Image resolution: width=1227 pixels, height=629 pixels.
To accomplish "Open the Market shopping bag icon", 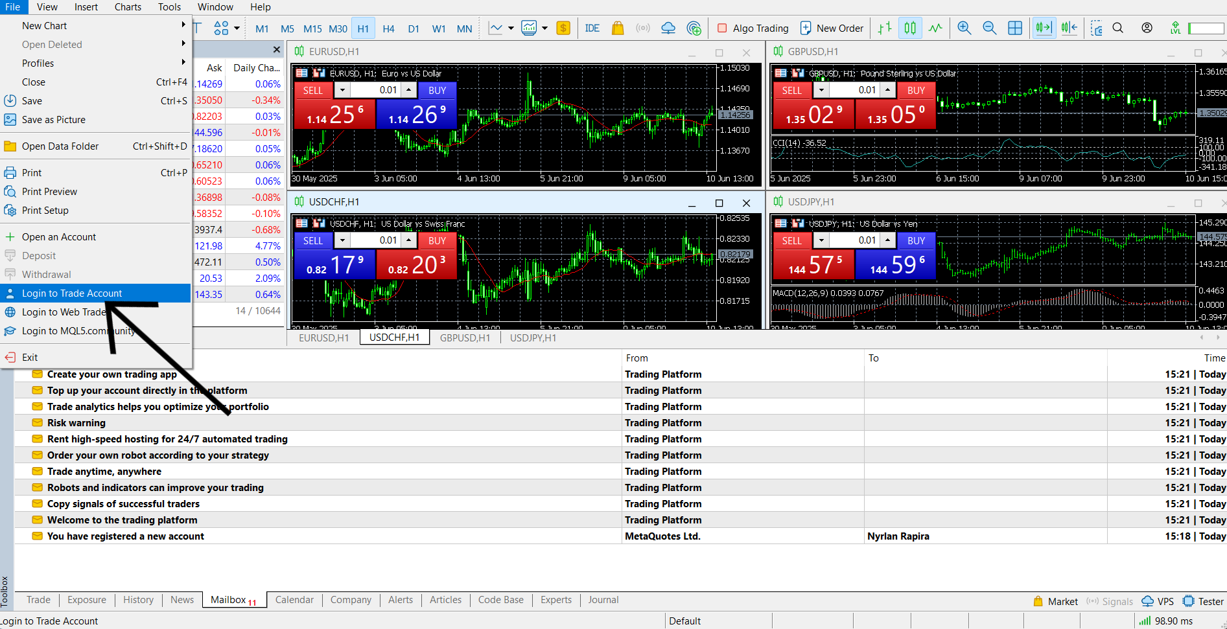I will (618, 28).
